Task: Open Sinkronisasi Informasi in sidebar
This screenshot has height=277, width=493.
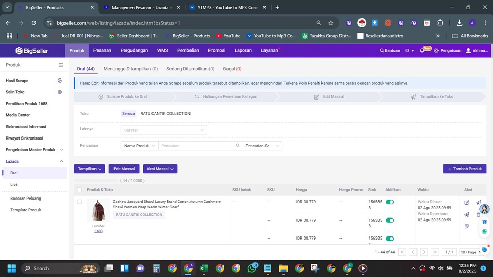Action: point(26,127)
